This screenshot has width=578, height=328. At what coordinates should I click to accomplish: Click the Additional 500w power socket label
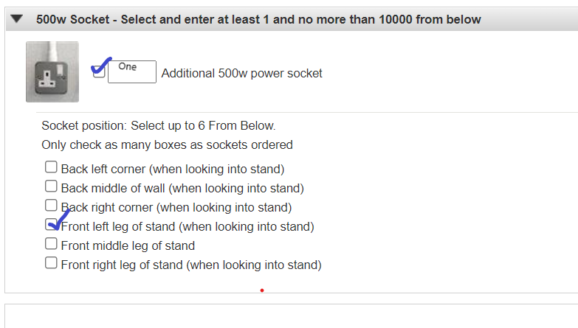[x=242, y=73]
